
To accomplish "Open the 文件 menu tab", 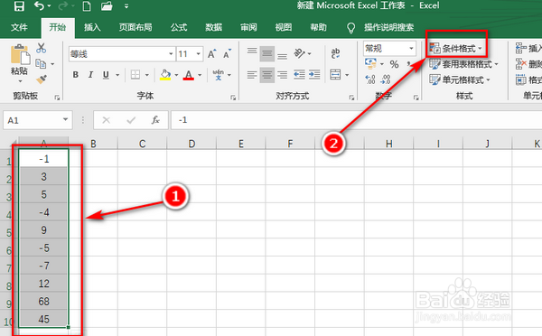I will pos(19,27).
